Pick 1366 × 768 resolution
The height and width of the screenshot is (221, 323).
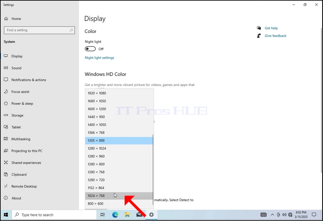click(119, 132)
